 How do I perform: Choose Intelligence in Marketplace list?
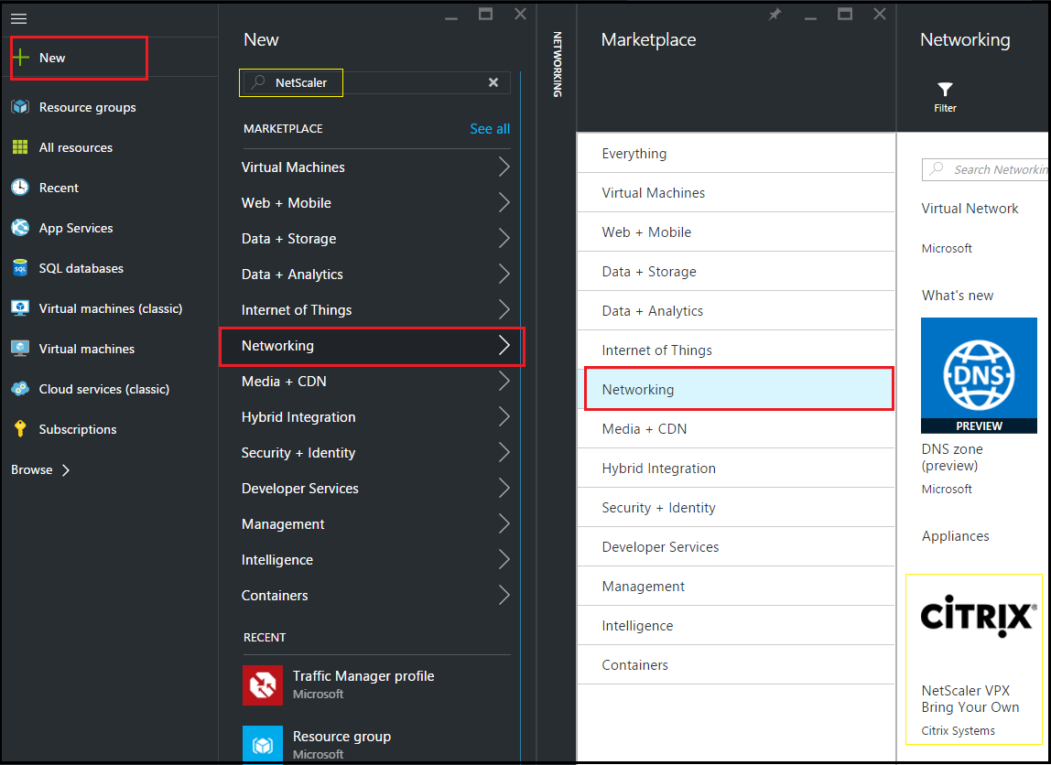point(736,626)
